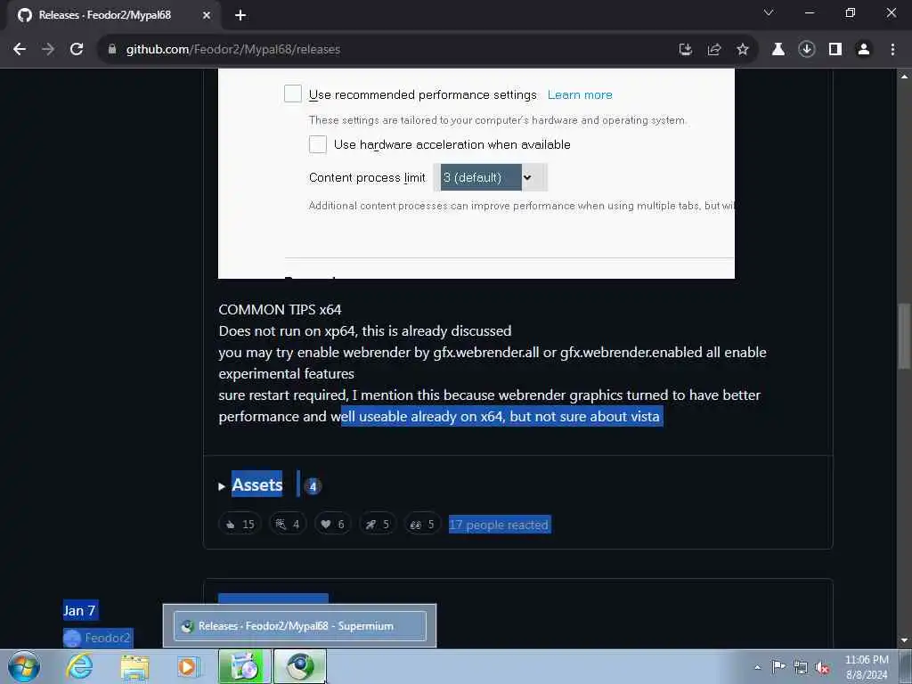Click the Supermium browser taskbar button
912x684 pixels.
pos(299,666)
